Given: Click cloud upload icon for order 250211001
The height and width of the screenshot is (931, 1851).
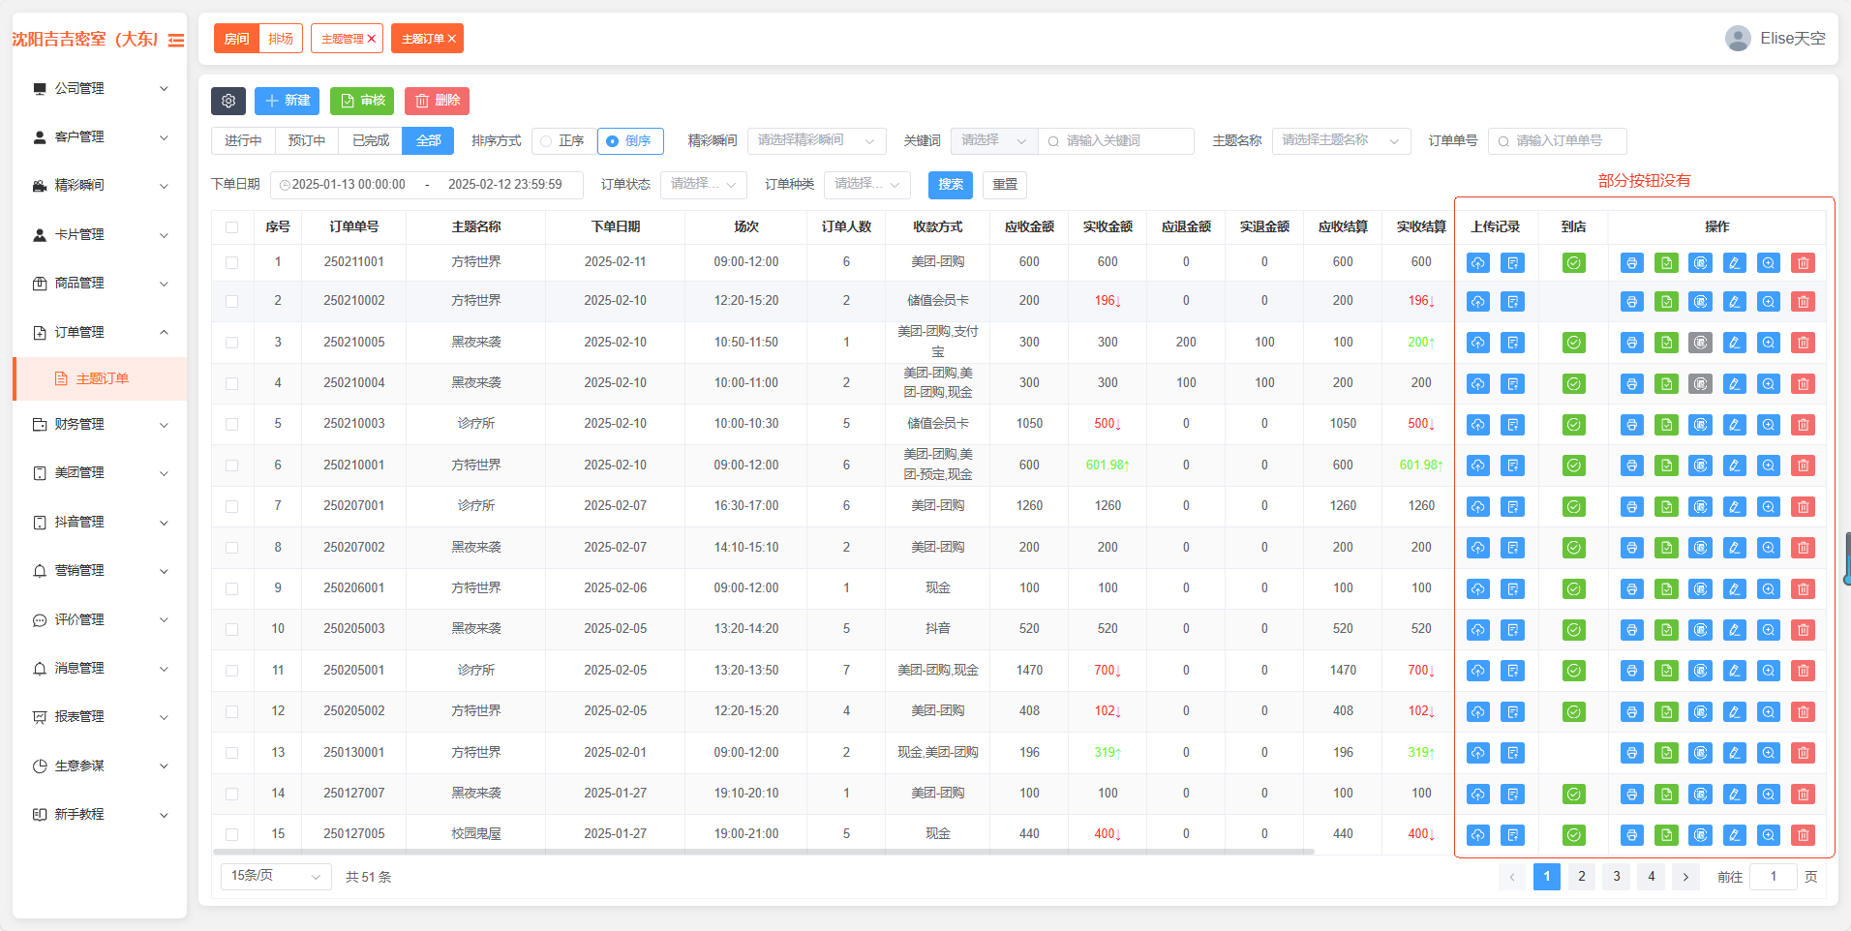Looking at the screenshot, I should (1477, 263).
